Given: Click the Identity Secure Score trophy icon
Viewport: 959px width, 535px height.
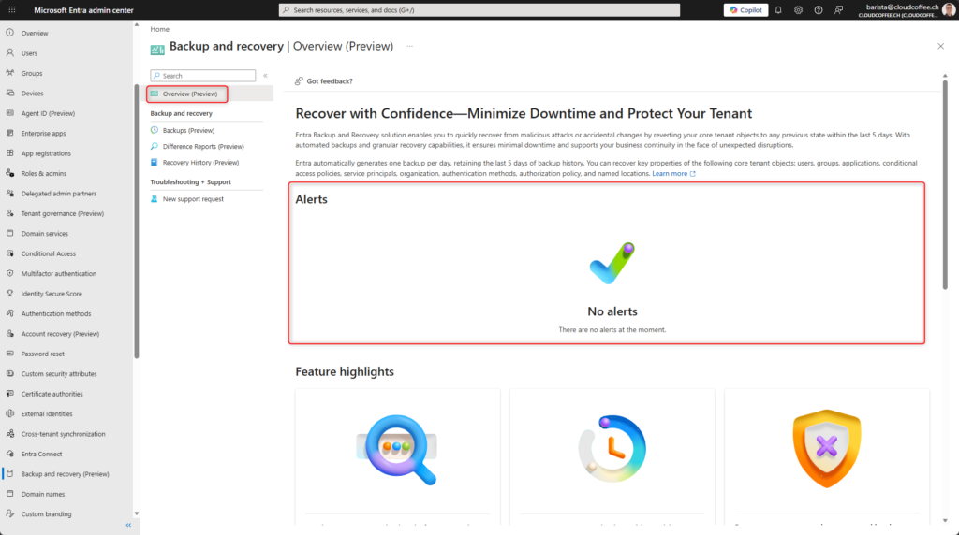Looking at the screenshot, I should pos(9,294).
